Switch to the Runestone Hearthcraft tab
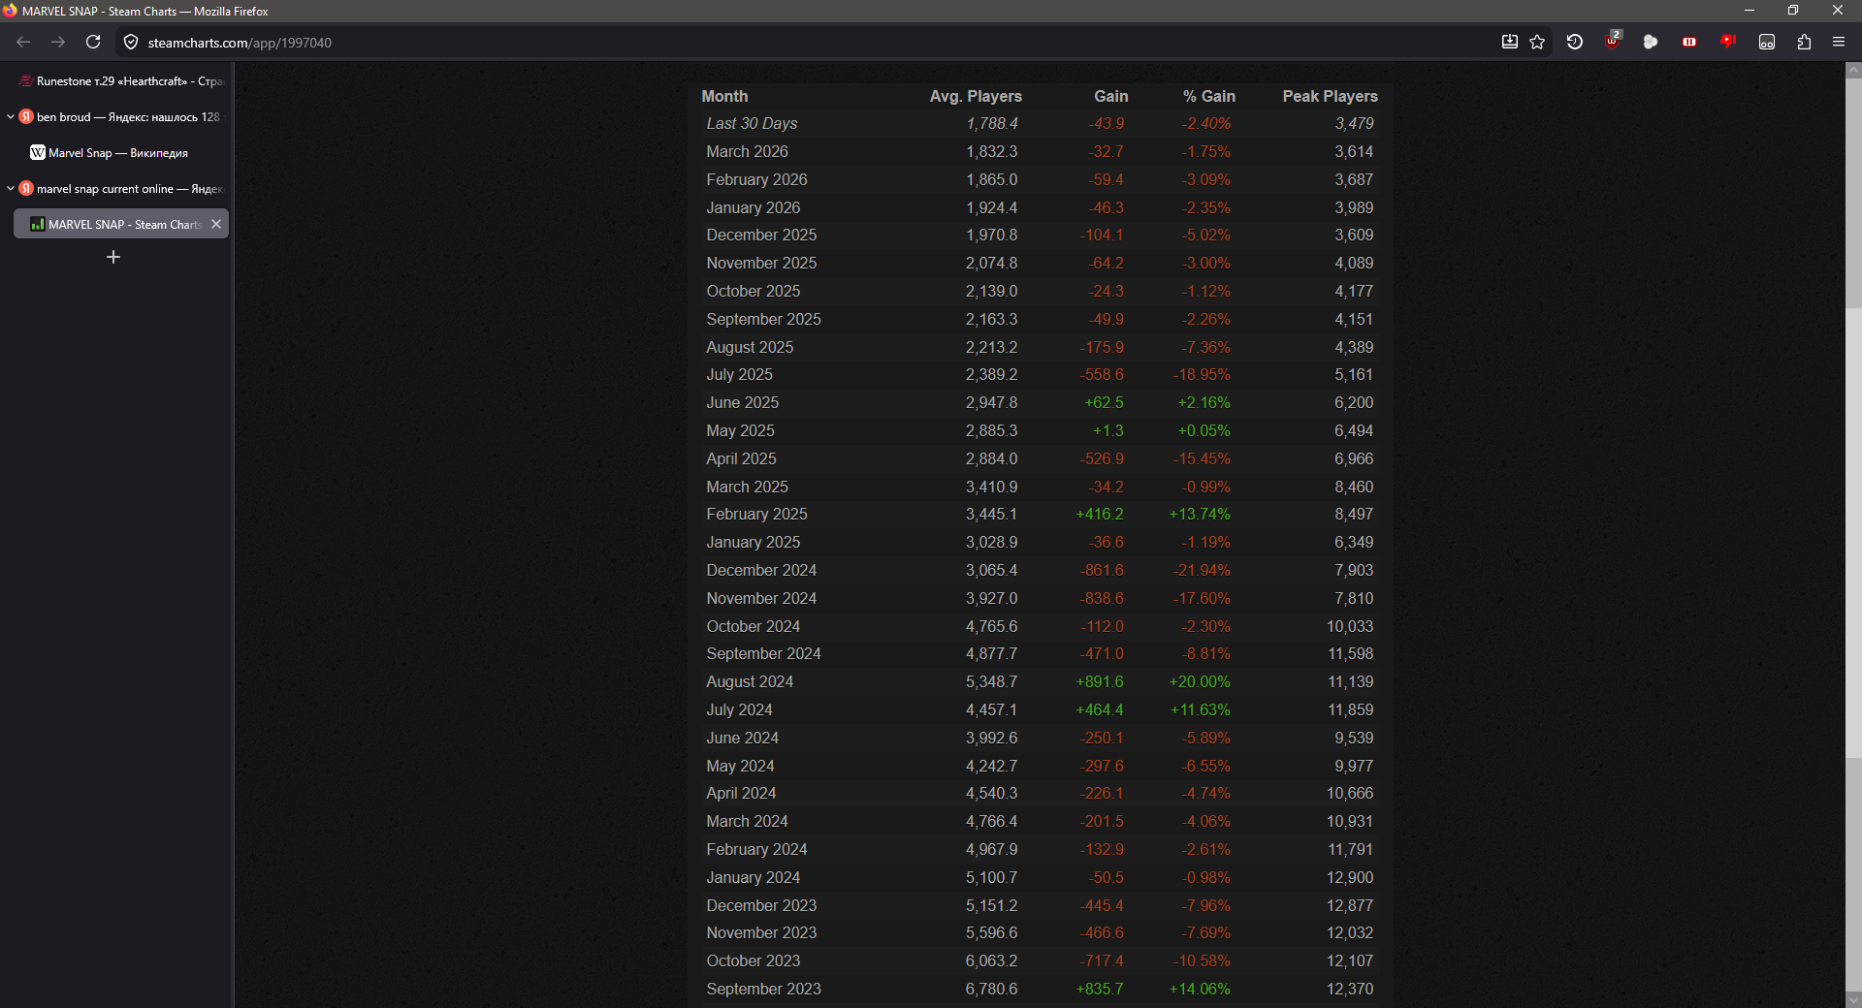 pyautogui.click(x=121, y=80)
